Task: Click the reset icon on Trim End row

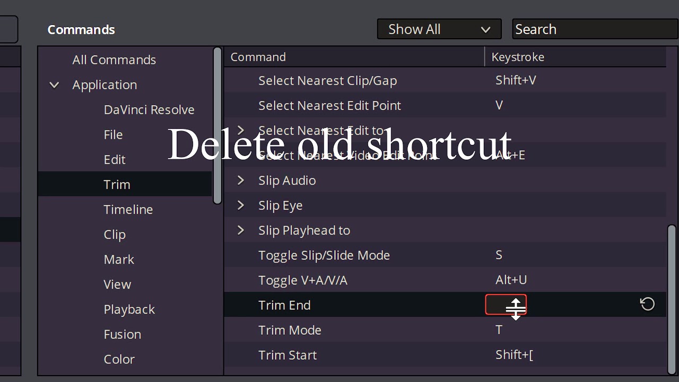Action: 647,304
